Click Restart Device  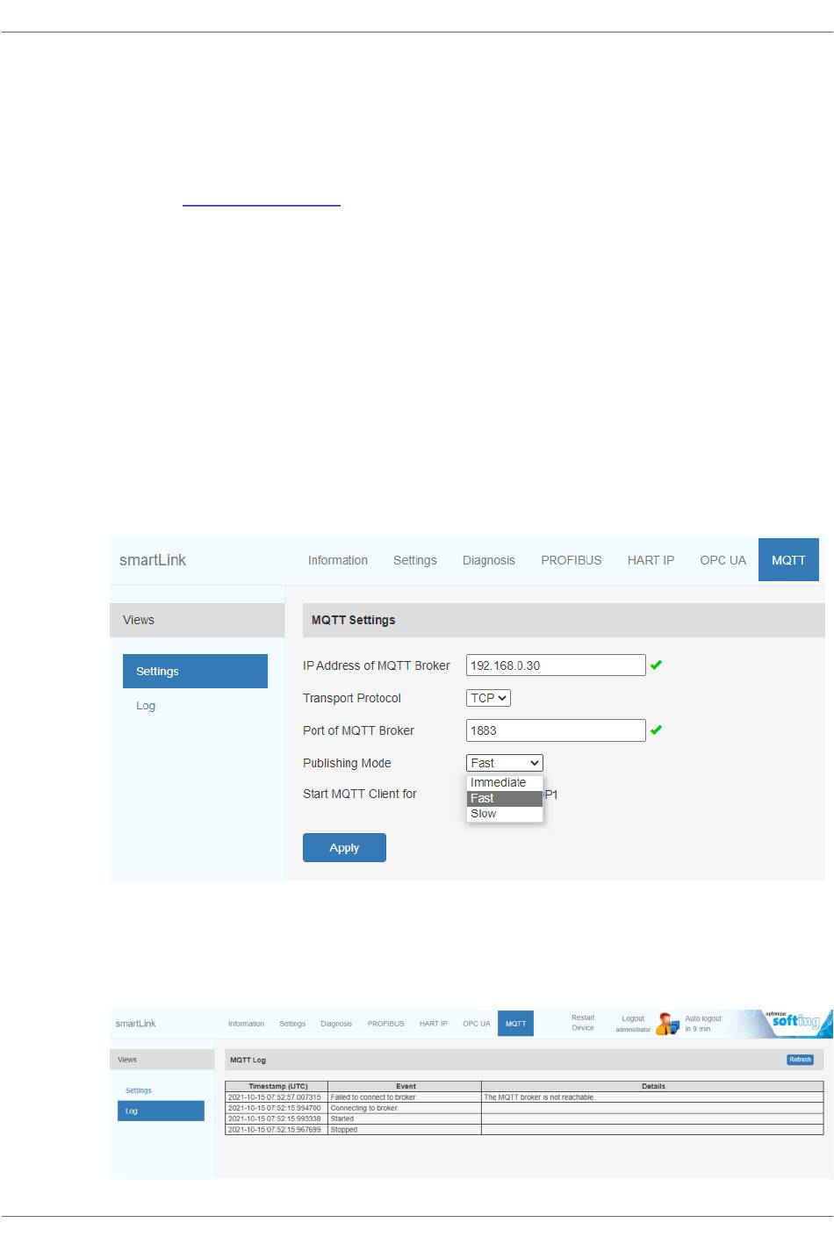point(583,1023)
